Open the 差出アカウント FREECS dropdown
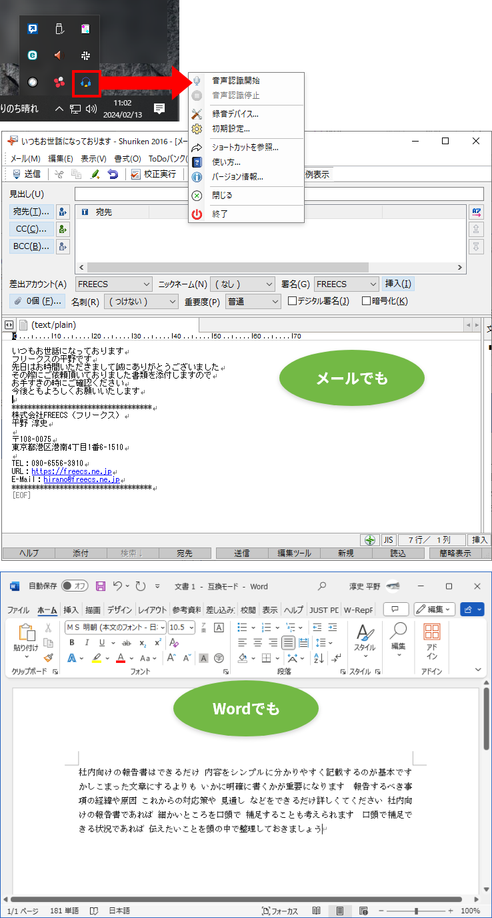 click(114, 284)
